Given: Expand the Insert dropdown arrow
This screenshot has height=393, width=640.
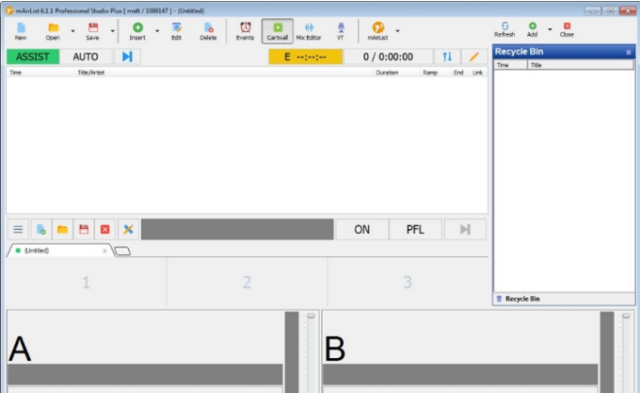Looking at the screenshot, I should [x=156, y=30].
